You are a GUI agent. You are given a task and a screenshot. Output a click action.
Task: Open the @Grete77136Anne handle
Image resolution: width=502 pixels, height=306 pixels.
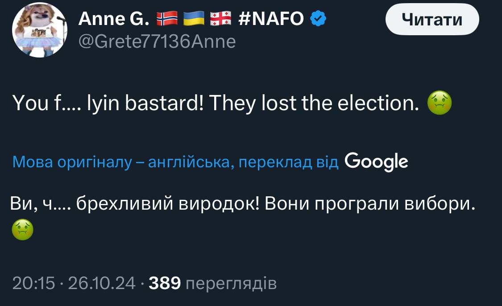[157, 41]
